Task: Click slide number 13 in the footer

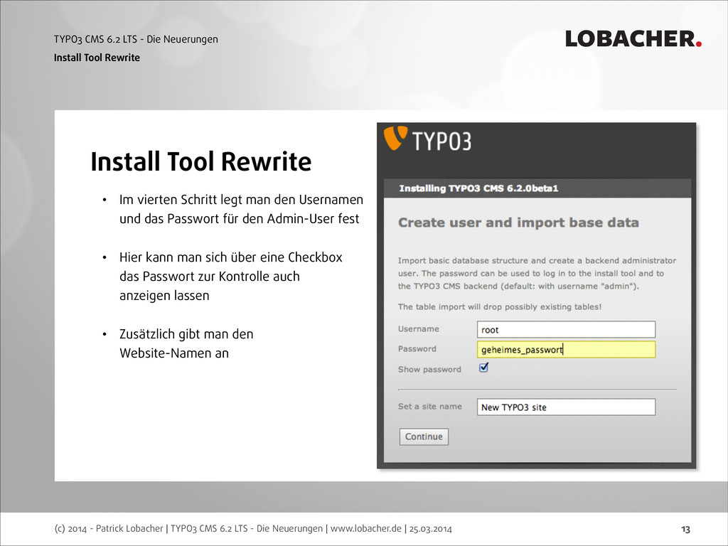Action: click(x=685, y=529)
